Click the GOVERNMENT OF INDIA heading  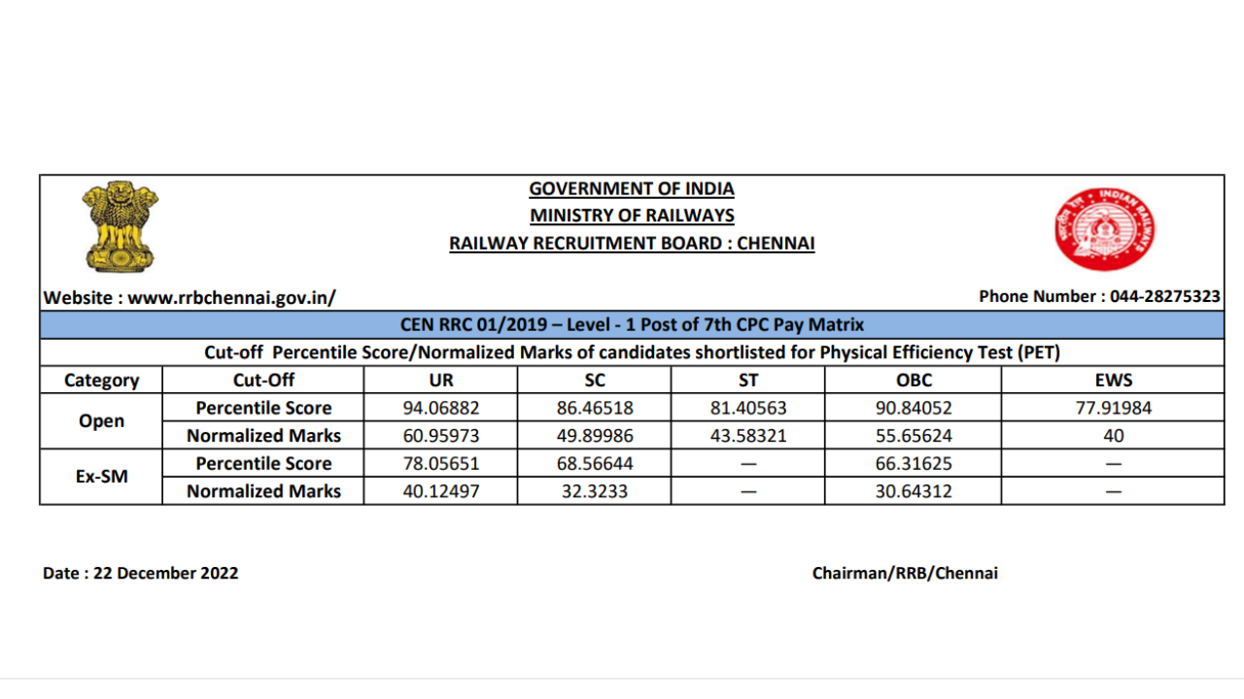(632, 189)
